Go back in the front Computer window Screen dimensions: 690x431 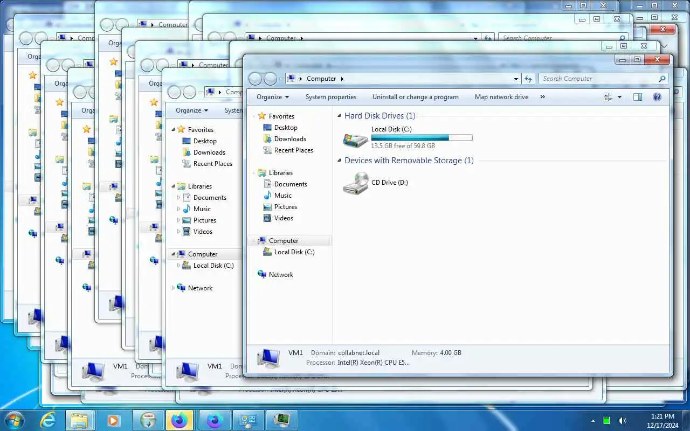click(255, 79)
